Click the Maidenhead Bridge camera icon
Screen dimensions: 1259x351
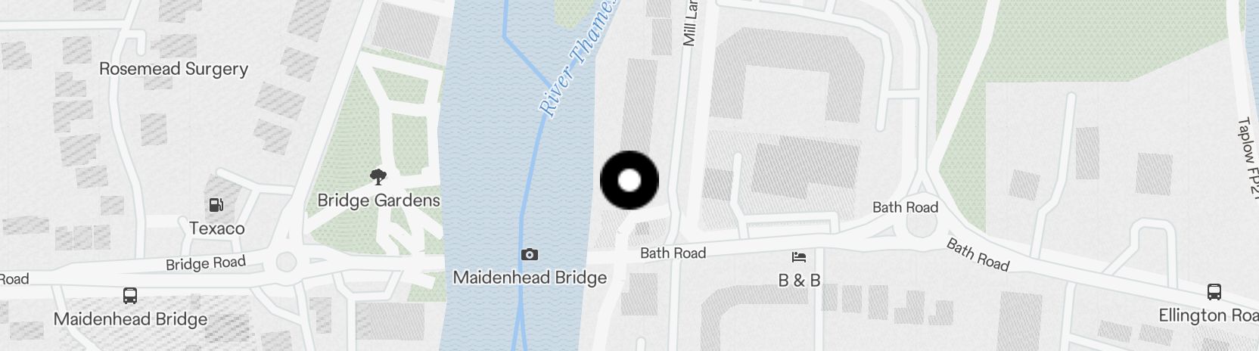[x=530, y=254]
